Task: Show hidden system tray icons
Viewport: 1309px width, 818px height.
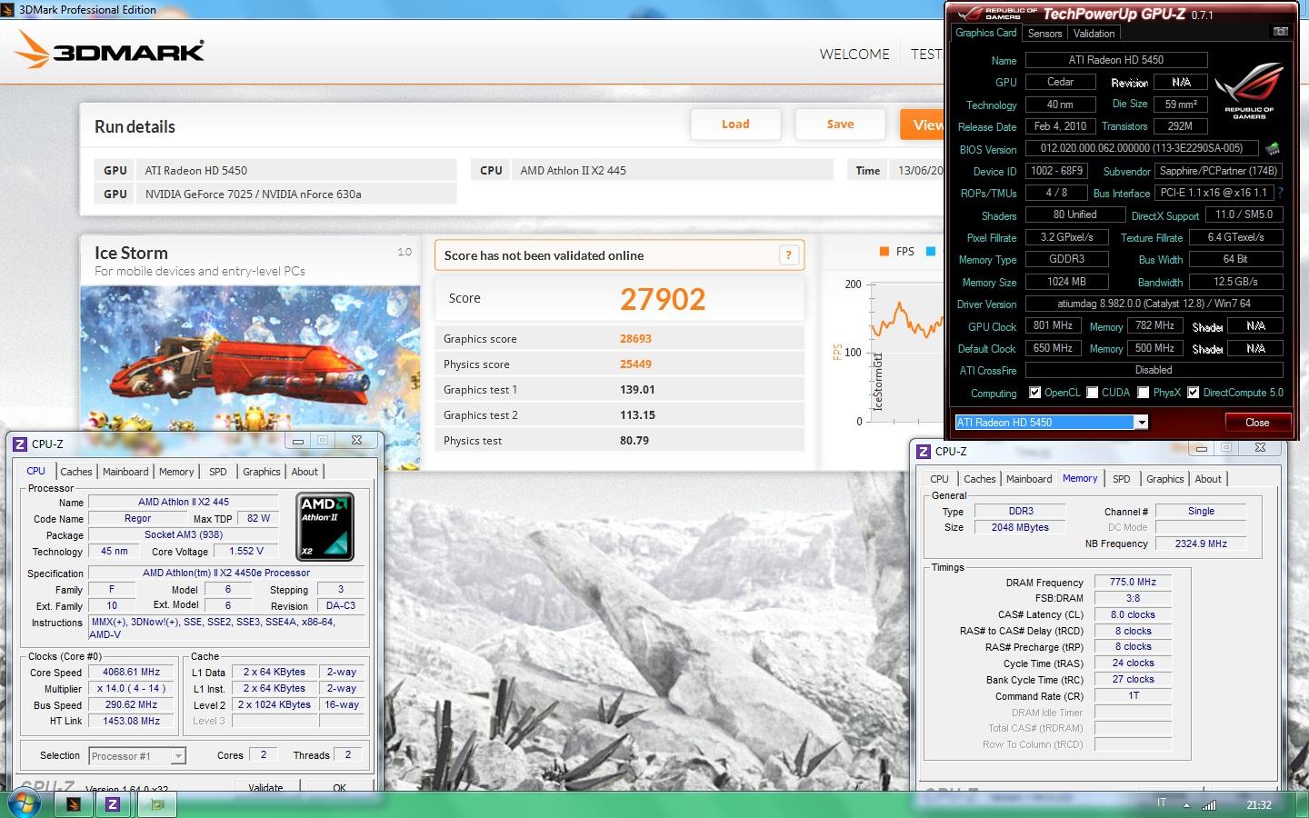Action: 1186,805
